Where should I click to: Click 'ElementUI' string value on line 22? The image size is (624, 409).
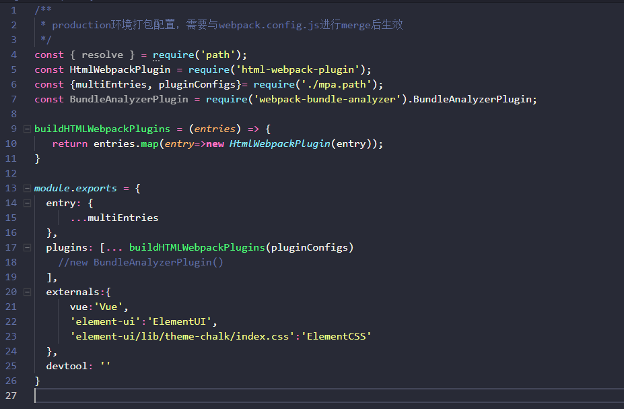179,322
